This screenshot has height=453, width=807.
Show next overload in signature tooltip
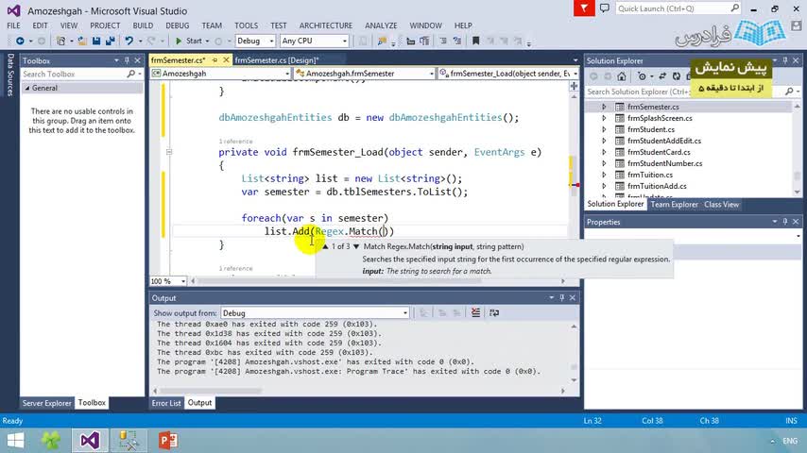[356, 246]
